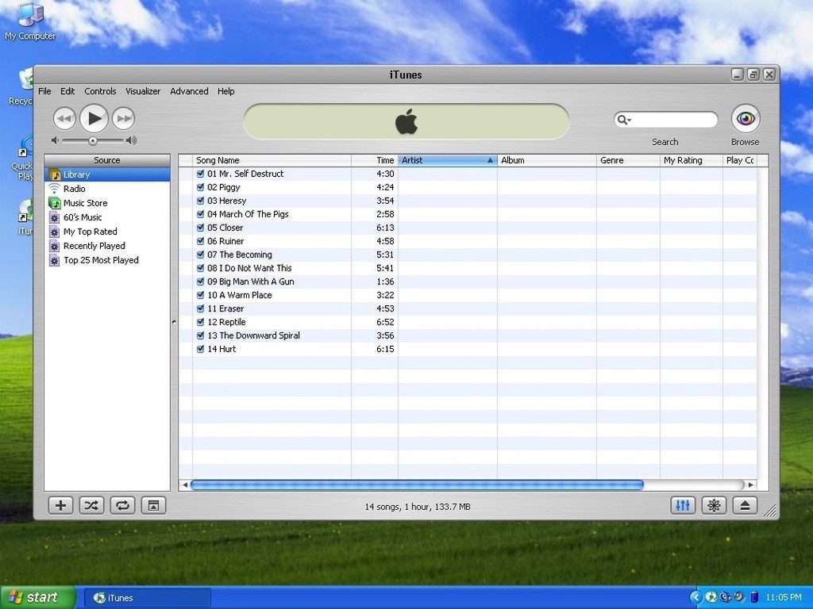Screen dimensions: 813x609
Task: Show or hide the artwork pane button
Action: tap(153, 505)
